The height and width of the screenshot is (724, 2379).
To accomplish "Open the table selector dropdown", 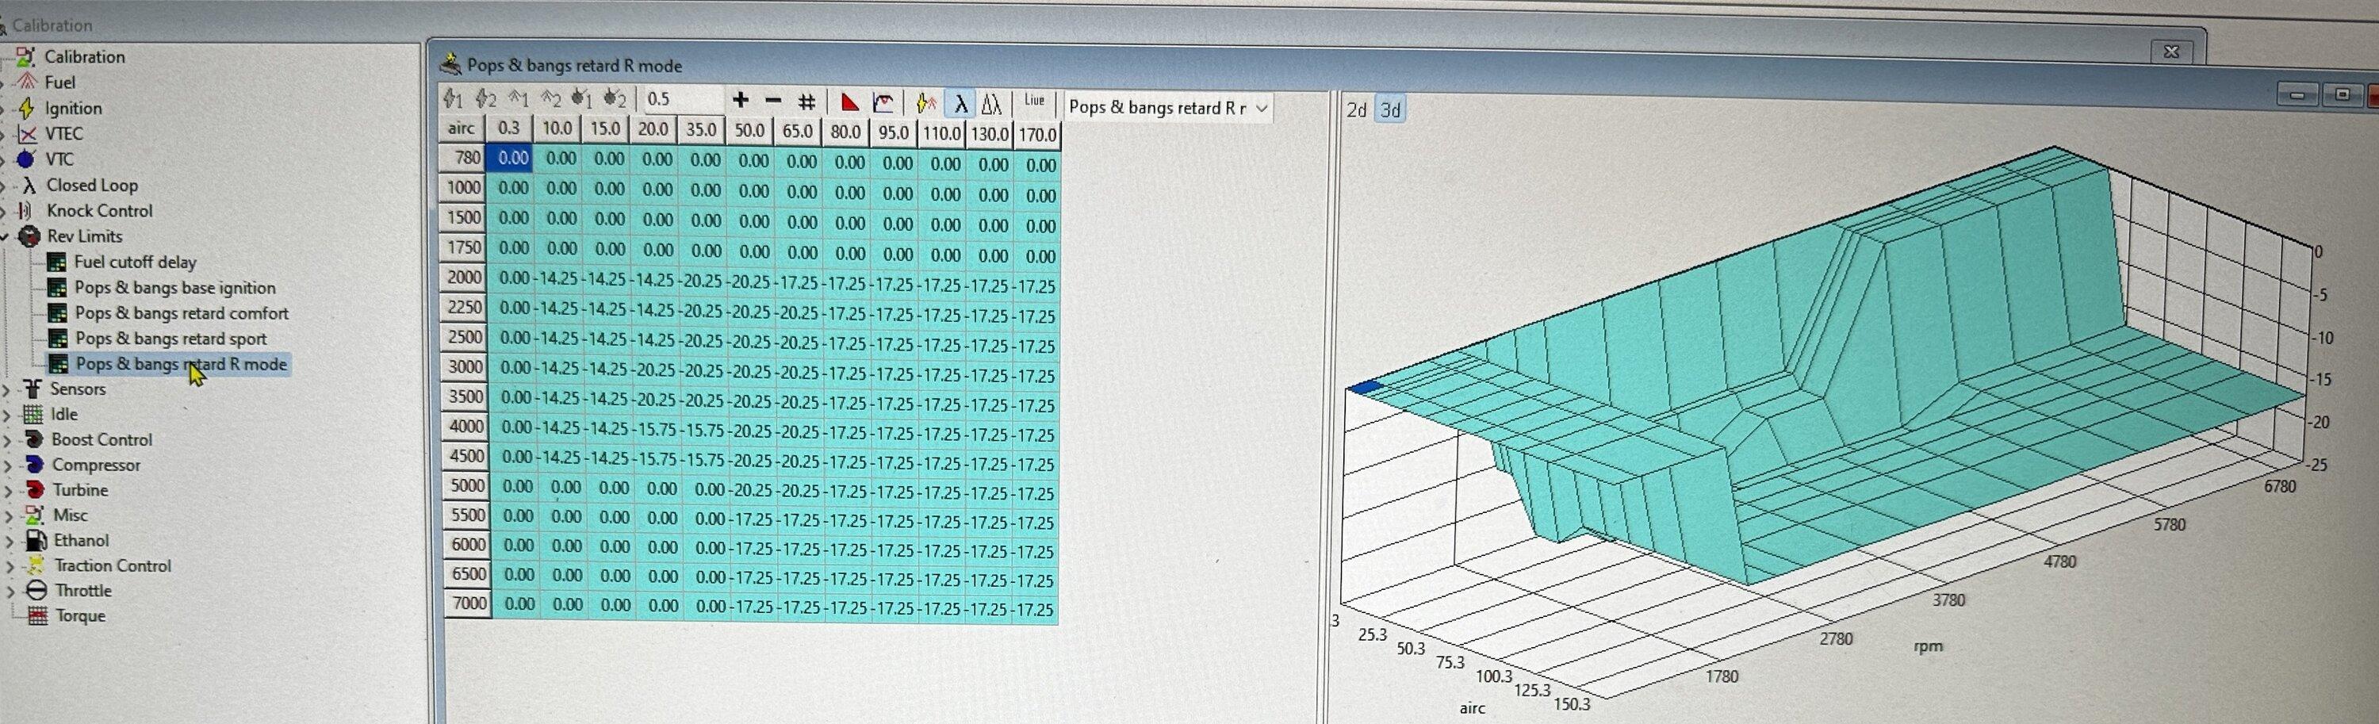I will point(1262,108).
